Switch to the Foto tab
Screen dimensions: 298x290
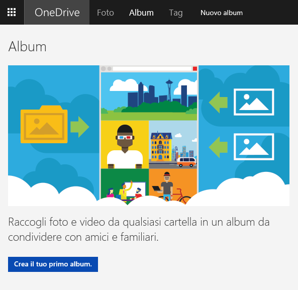point(106,13)
